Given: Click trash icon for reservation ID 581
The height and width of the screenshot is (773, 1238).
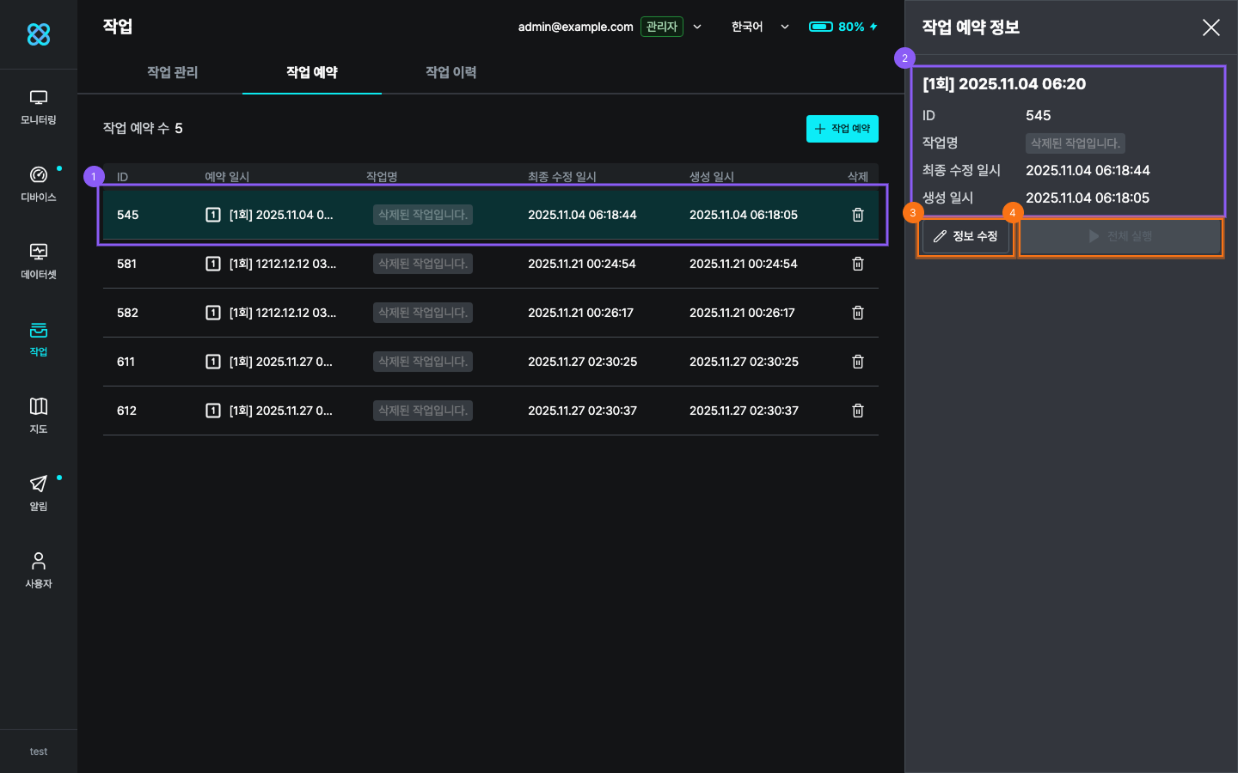Looking at the screenshot, I should (857, 264).
